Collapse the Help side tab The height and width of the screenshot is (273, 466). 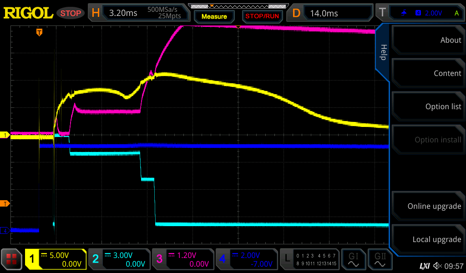[x=383, y=52]
